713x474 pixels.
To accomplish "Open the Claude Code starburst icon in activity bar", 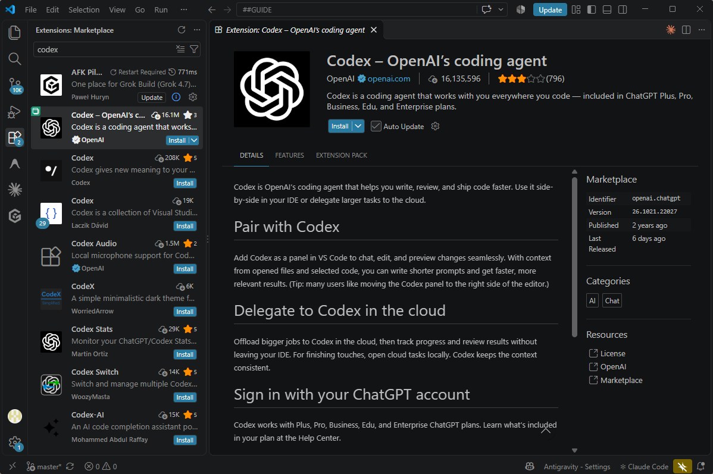I will point(14,190).
